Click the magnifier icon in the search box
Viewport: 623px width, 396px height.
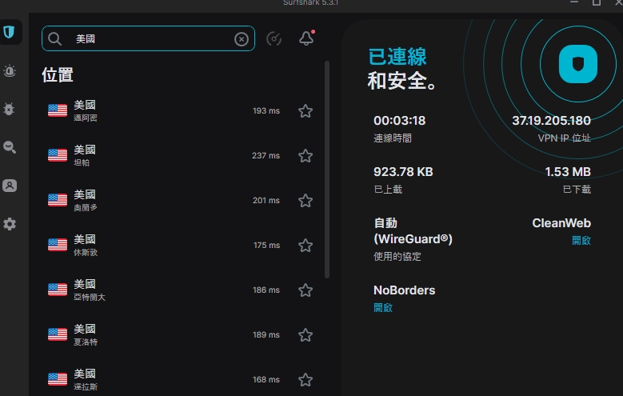tap(55, 39)
